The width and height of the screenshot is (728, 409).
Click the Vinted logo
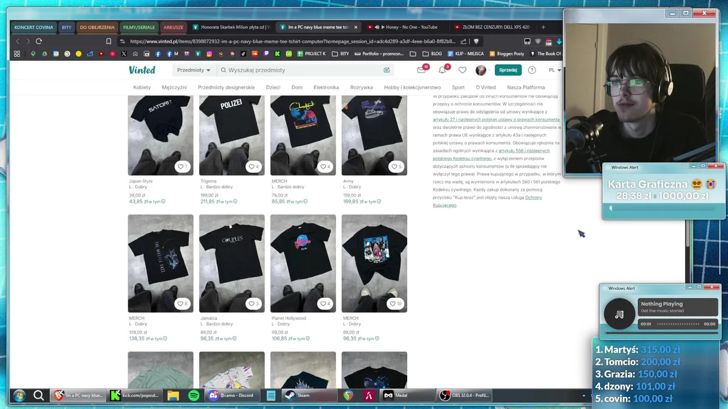pos(142,70)
